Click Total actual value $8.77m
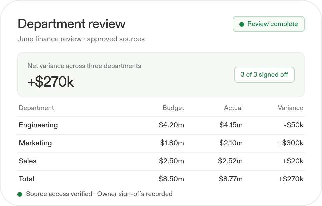This screenshot has width=322, height=206. 231,179
